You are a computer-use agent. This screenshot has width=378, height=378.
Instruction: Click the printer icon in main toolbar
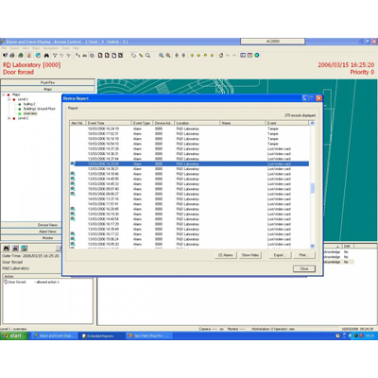click(12, 56)
